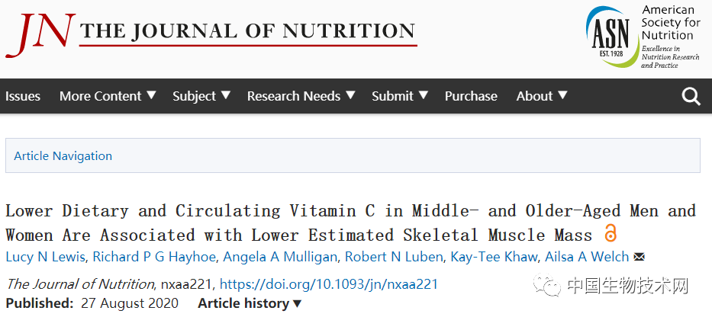This screenshot has height=317, width=712.
Task: Click the American Society for Nutrition logo
Action: tap(643, 36)
